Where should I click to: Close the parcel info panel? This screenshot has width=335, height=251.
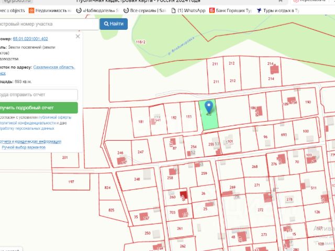pyautogui.click(x=78, y=37)
